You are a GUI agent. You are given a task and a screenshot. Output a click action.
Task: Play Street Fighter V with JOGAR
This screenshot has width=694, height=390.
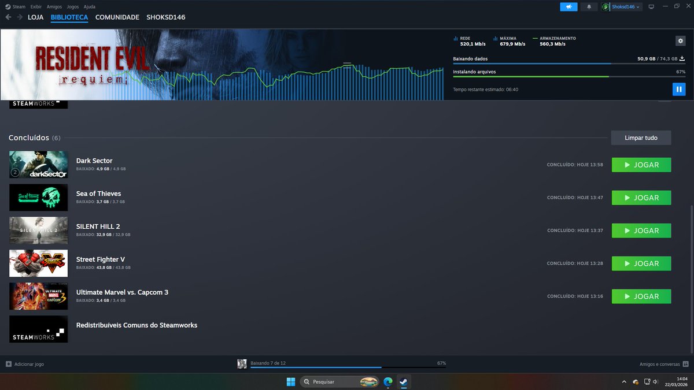coord(641,263)
